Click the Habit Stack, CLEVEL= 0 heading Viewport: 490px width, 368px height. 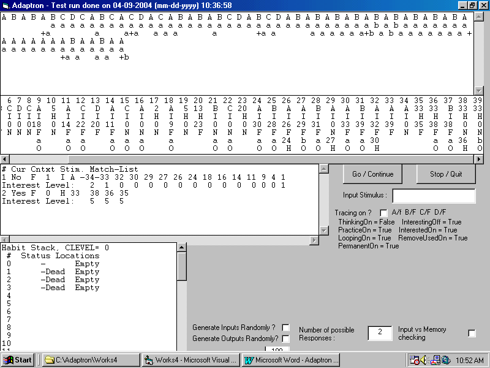(55, 248)
